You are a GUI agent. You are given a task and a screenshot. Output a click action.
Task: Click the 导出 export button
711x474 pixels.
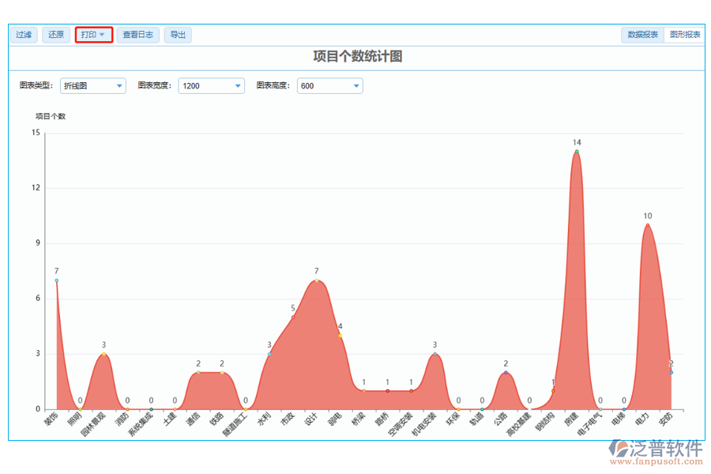click(178, 35)
